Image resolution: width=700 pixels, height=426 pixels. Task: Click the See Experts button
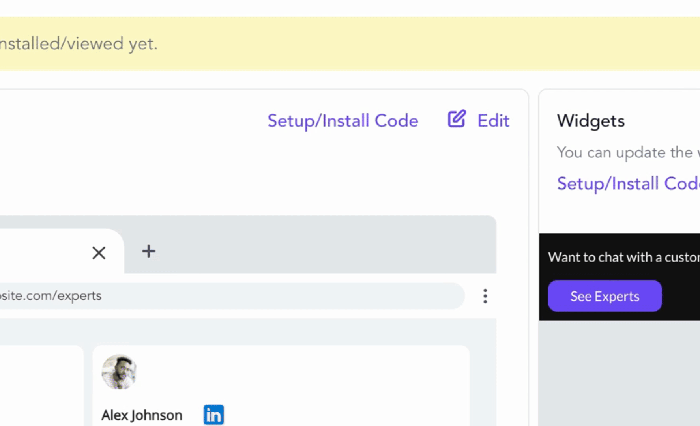[605, 296]
